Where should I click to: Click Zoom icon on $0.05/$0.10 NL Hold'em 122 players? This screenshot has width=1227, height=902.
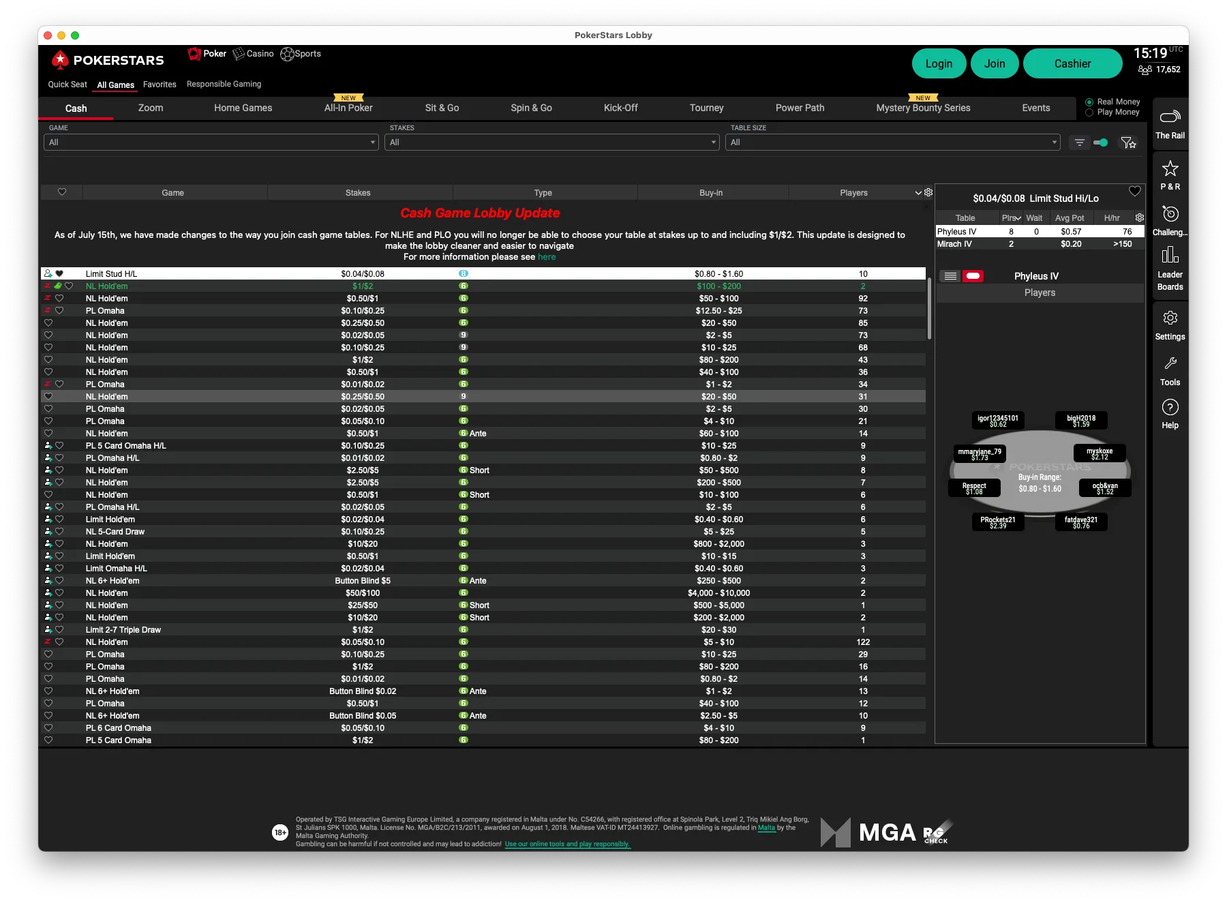pos(47,642)
